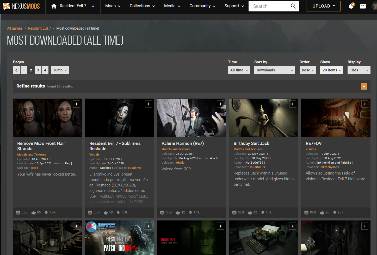Click endorsements thumb icon on Birthday Suit Jack
The height and width of the screenshot is (255, 377).
point(250,212)
